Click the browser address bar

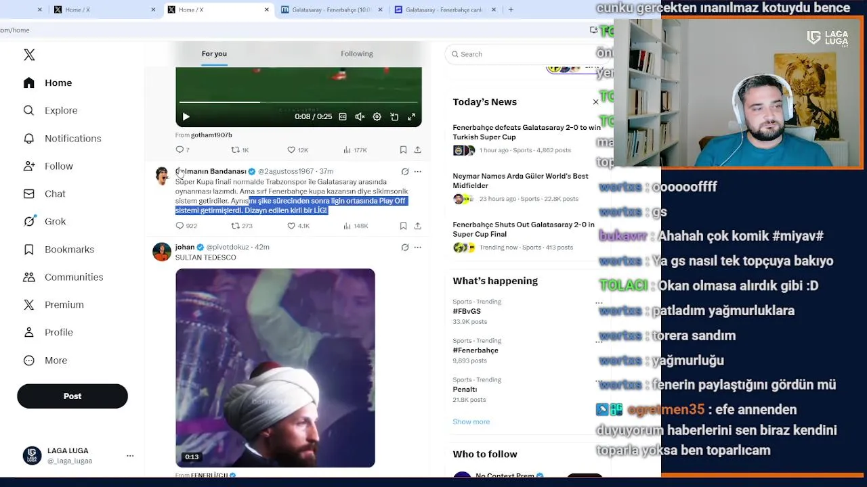point(291,30)
